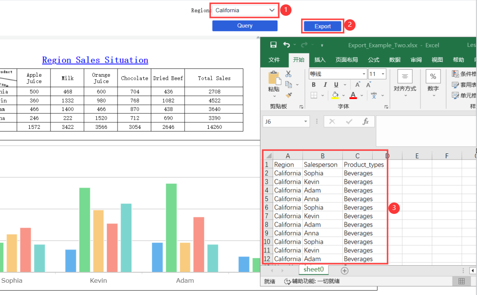Click the Insert Function (fx) icon
The width and height of the screenshot is (477, 295).
367,121
